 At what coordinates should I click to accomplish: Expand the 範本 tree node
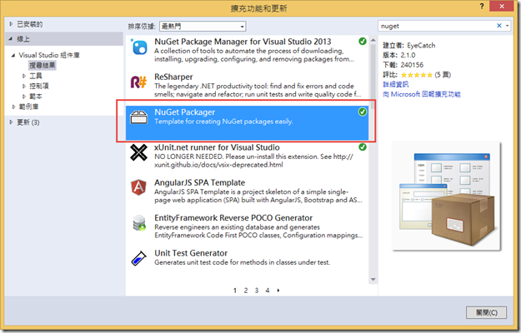point(24,97)
